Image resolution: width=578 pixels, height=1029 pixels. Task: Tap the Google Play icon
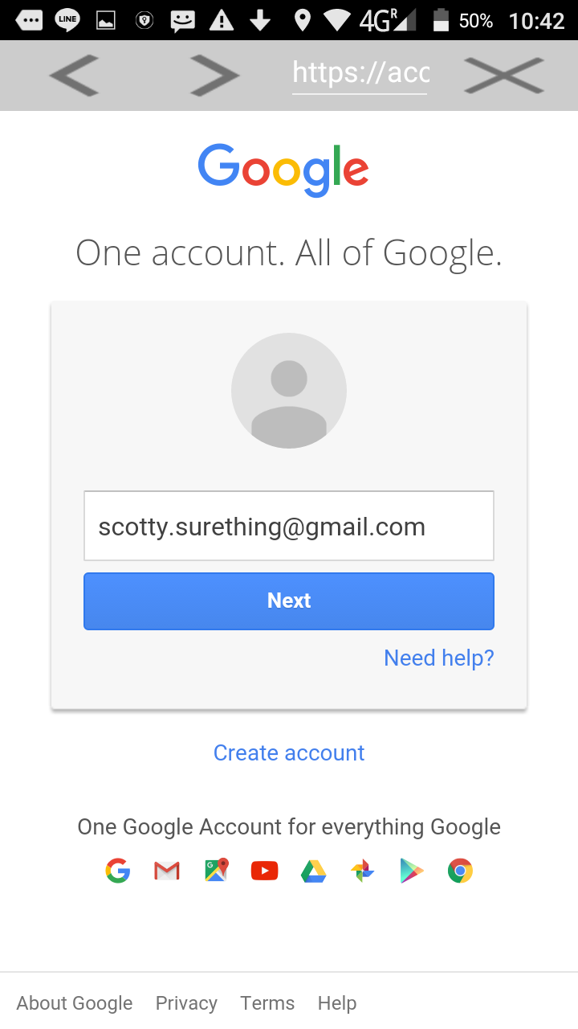pyautogui.click(x=411, y=871)
